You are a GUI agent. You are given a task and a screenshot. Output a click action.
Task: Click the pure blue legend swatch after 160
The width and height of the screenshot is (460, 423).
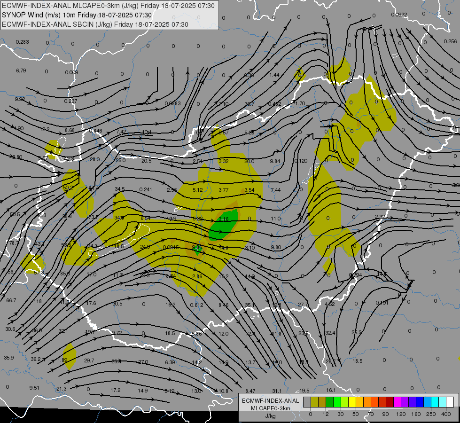click(420, 402)
